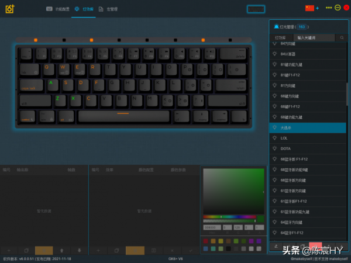Click the move-down arrow icon under frame list

click(80, 250)
